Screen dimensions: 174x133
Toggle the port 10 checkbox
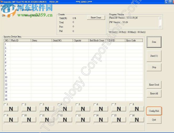pos(23,115)
